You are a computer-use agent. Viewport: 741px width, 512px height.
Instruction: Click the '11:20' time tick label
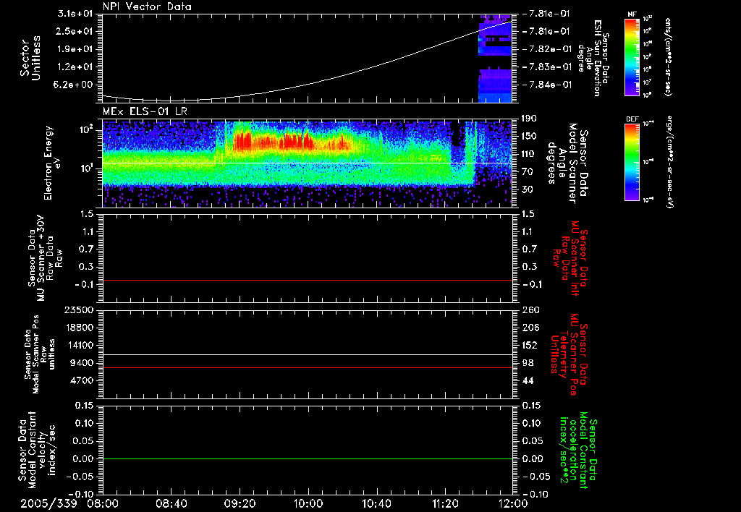[445, 503]
